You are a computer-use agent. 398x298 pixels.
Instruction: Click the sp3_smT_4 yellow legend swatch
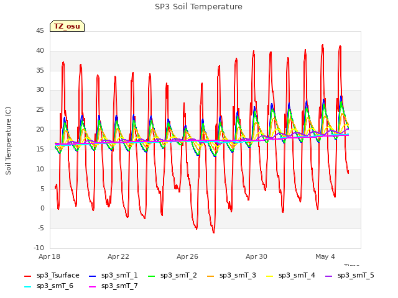269,276
